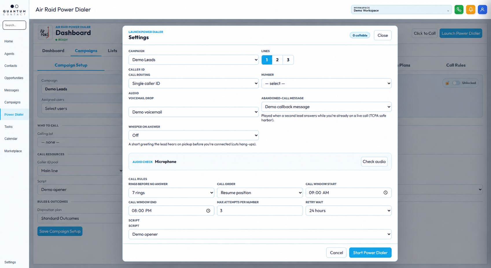Click the Start Power Dialer button
491x268 pixels.
370,253
